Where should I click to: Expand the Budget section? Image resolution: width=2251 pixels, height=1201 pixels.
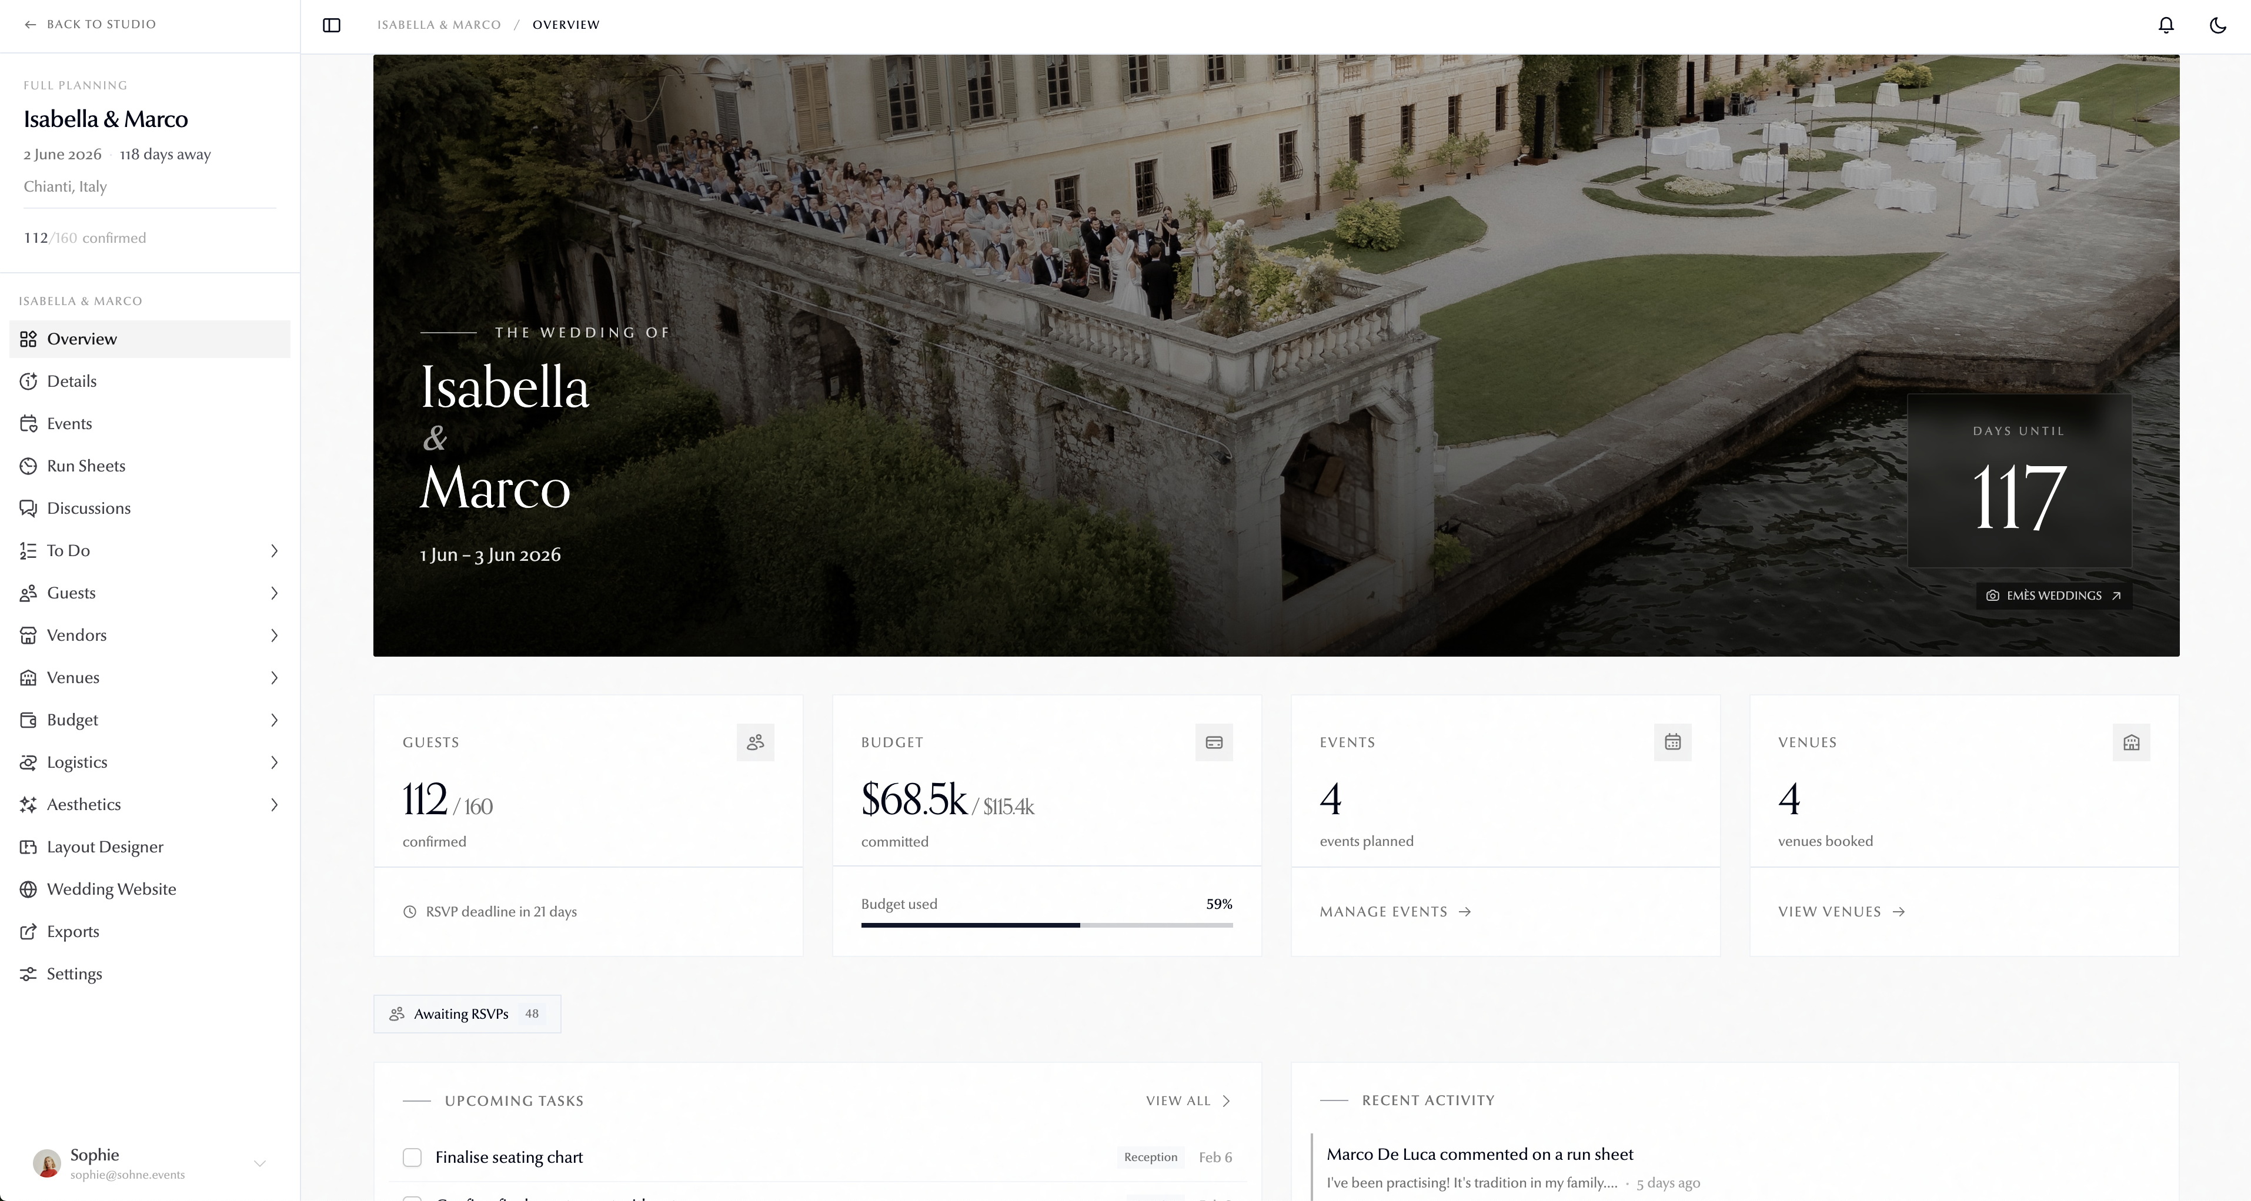coord(275,720)
